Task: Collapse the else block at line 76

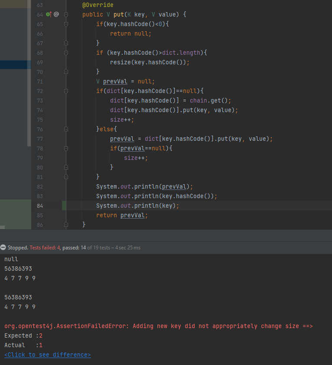Action: [x=66, y=129]
